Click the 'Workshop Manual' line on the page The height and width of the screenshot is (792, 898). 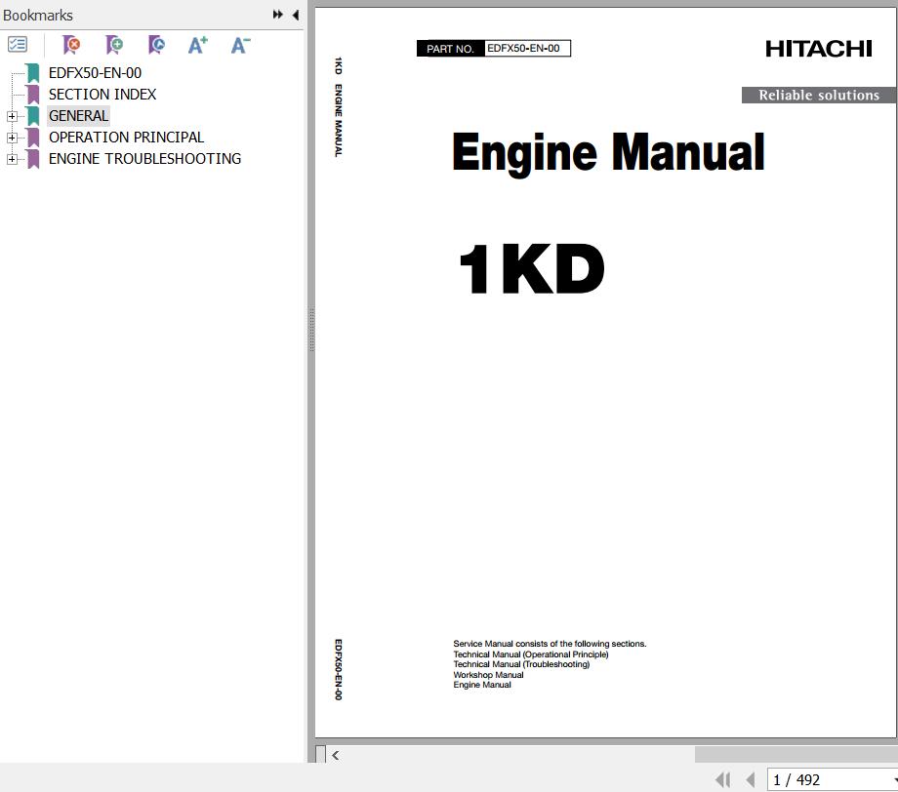[x=488, y=675]
